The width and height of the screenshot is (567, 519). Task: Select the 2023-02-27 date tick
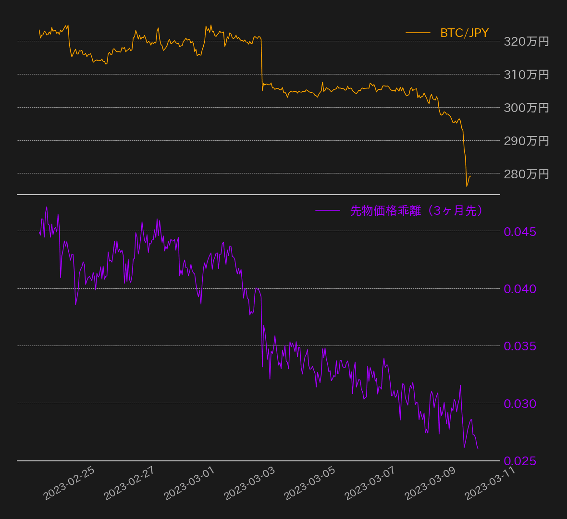[129, 483]
